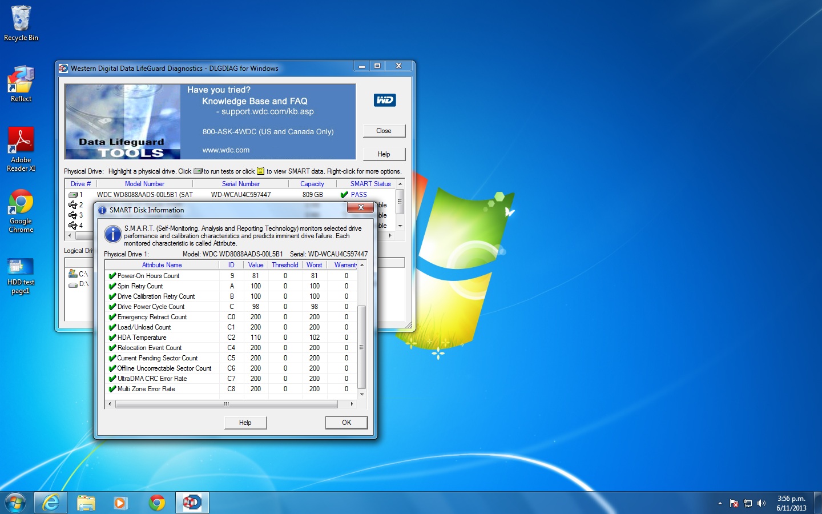Sort by Threshold column header
This screenshot has width=822, height=514.
285,265
